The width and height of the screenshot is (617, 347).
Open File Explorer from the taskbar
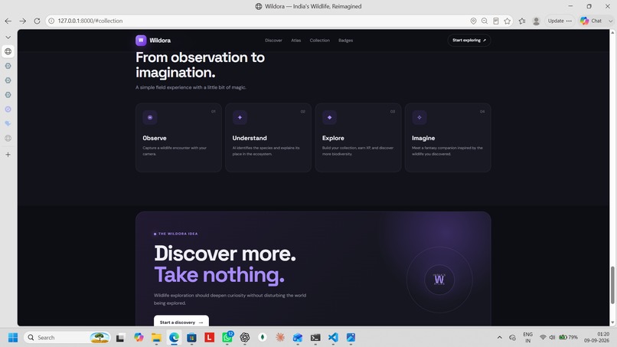156,338
